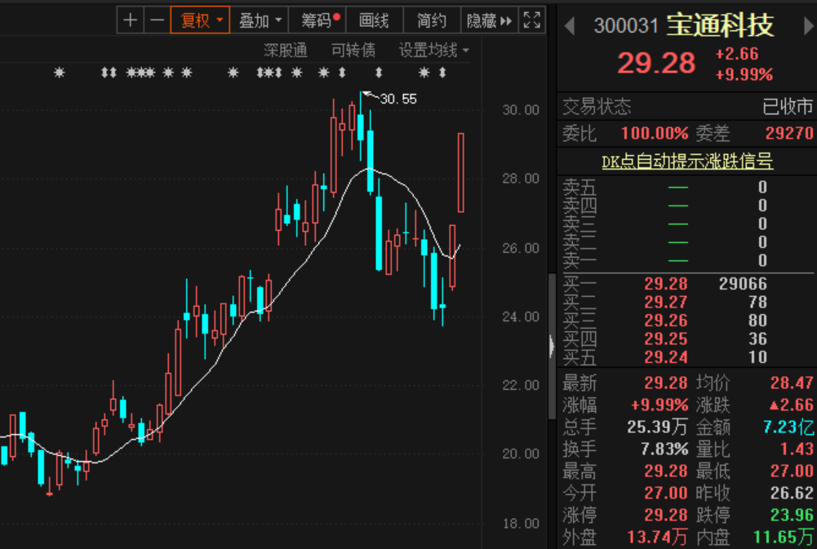Select the 买一 bid row at 29.28

tap(686, 284)
